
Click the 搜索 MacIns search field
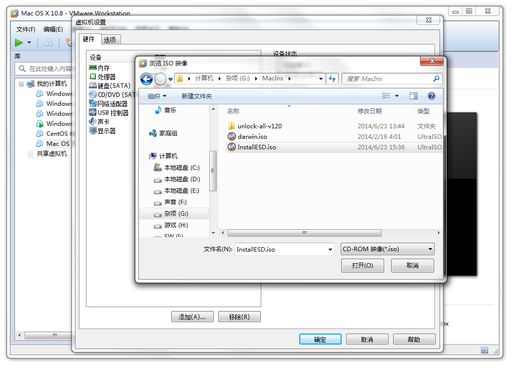pos(387,79)
